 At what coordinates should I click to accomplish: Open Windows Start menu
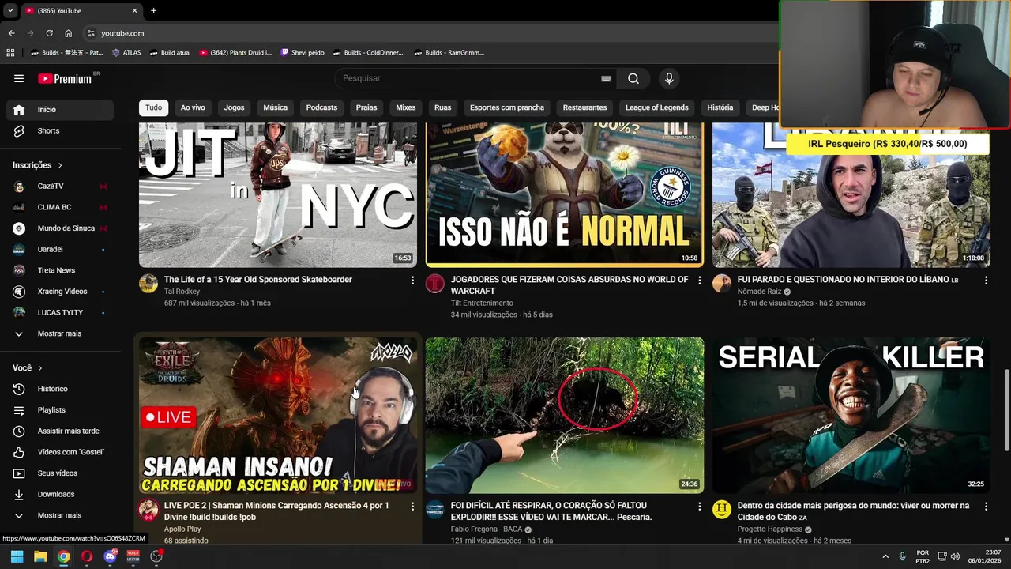17,556
